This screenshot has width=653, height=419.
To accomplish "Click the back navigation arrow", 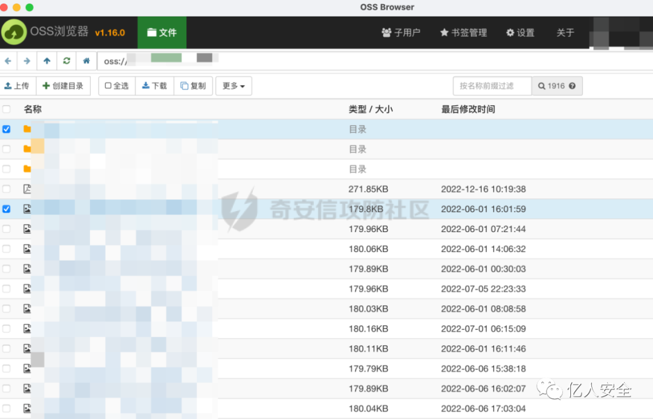I will (8, 61).
